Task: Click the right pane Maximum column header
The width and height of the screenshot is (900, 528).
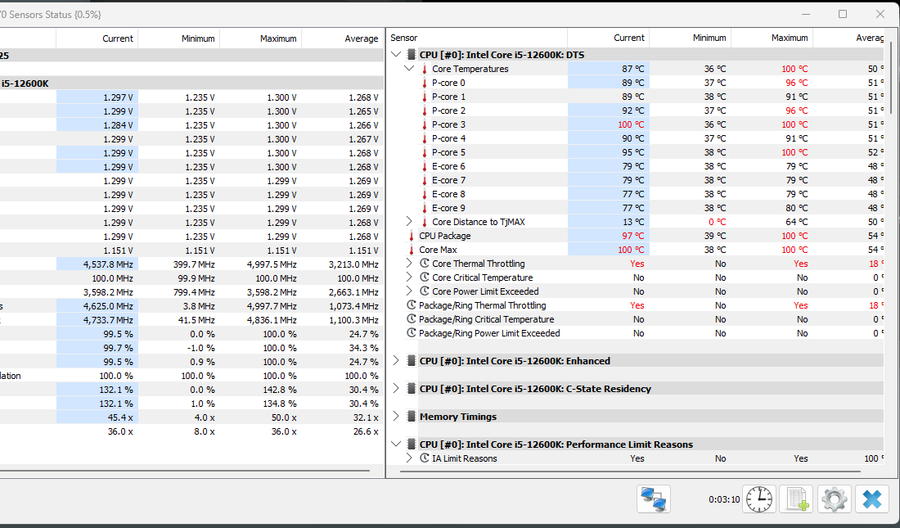Action: coord(772,38)
